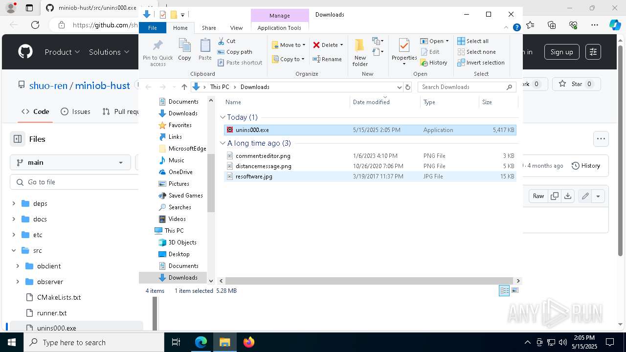The height and width of the screenshot is (352, 626).
Task: Collapse the Today group
Action: point(223,117)
